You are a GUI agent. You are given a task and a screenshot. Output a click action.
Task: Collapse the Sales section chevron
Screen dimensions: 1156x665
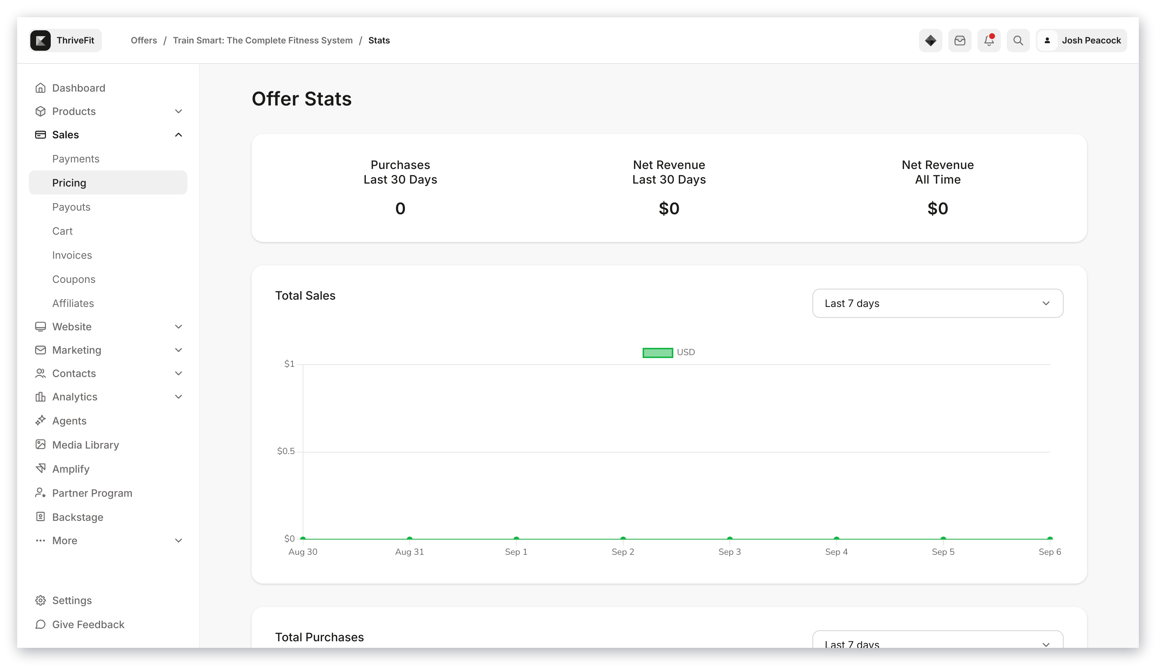[178, 134]
